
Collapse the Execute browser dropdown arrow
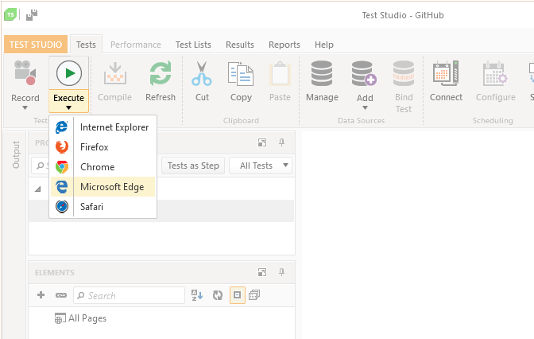(x=68, y=107)
